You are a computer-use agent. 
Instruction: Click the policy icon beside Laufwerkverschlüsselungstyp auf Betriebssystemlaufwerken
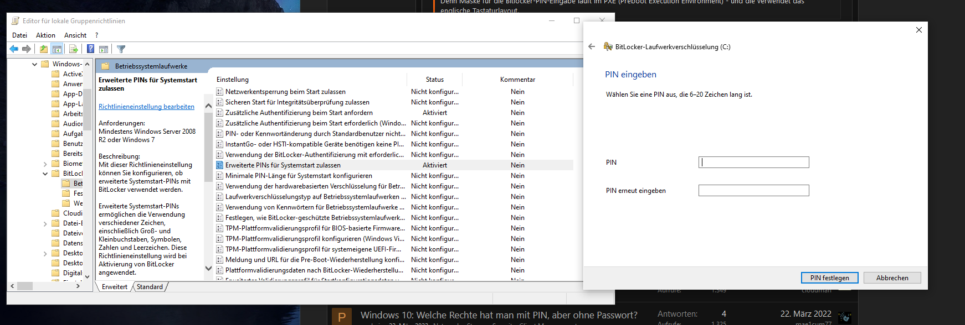(x=220, y=197)
